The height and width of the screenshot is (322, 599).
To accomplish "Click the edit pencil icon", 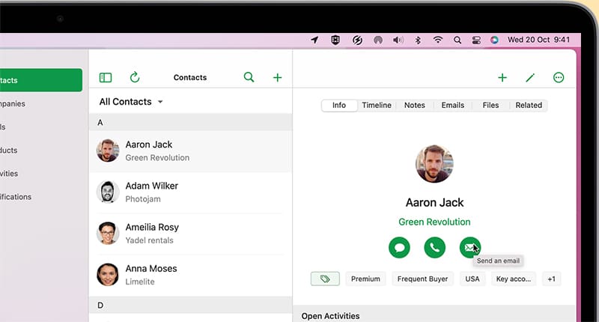I will [530, 77].
